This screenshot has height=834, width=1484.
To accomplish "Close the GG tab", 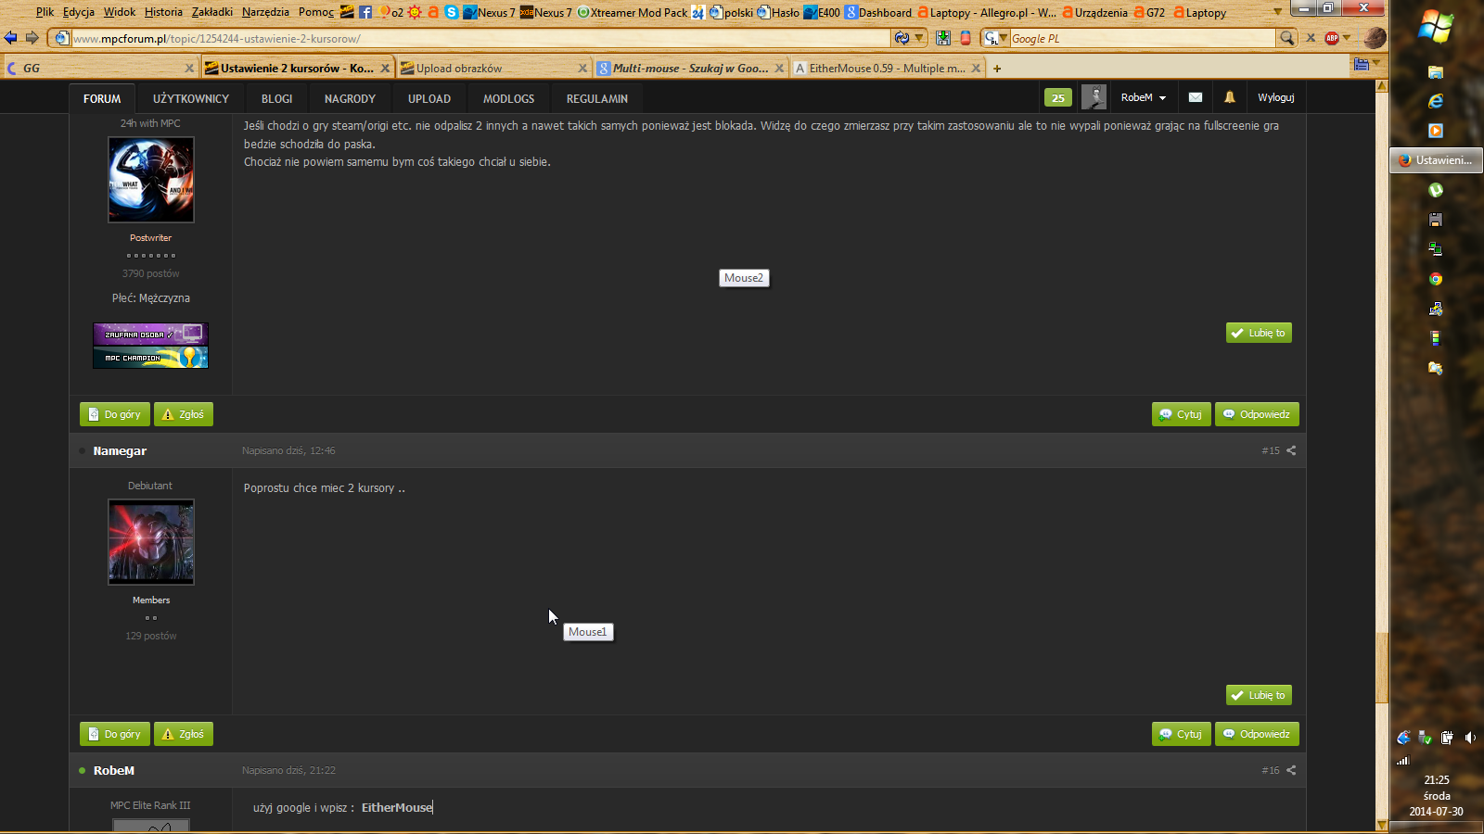I will tap(189, 68).
